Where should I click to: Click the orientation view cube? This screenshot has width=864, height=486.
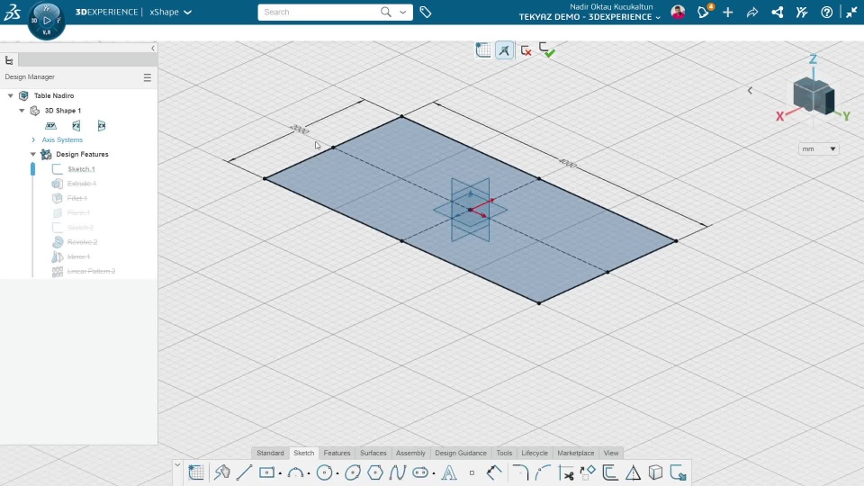814,96
